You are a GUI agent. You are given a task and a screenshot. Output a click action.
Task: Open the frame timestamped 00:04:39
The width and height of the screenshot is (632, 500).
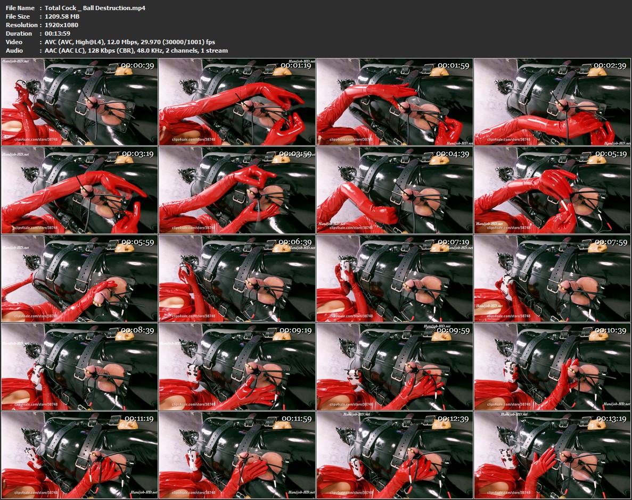[395, 190]
